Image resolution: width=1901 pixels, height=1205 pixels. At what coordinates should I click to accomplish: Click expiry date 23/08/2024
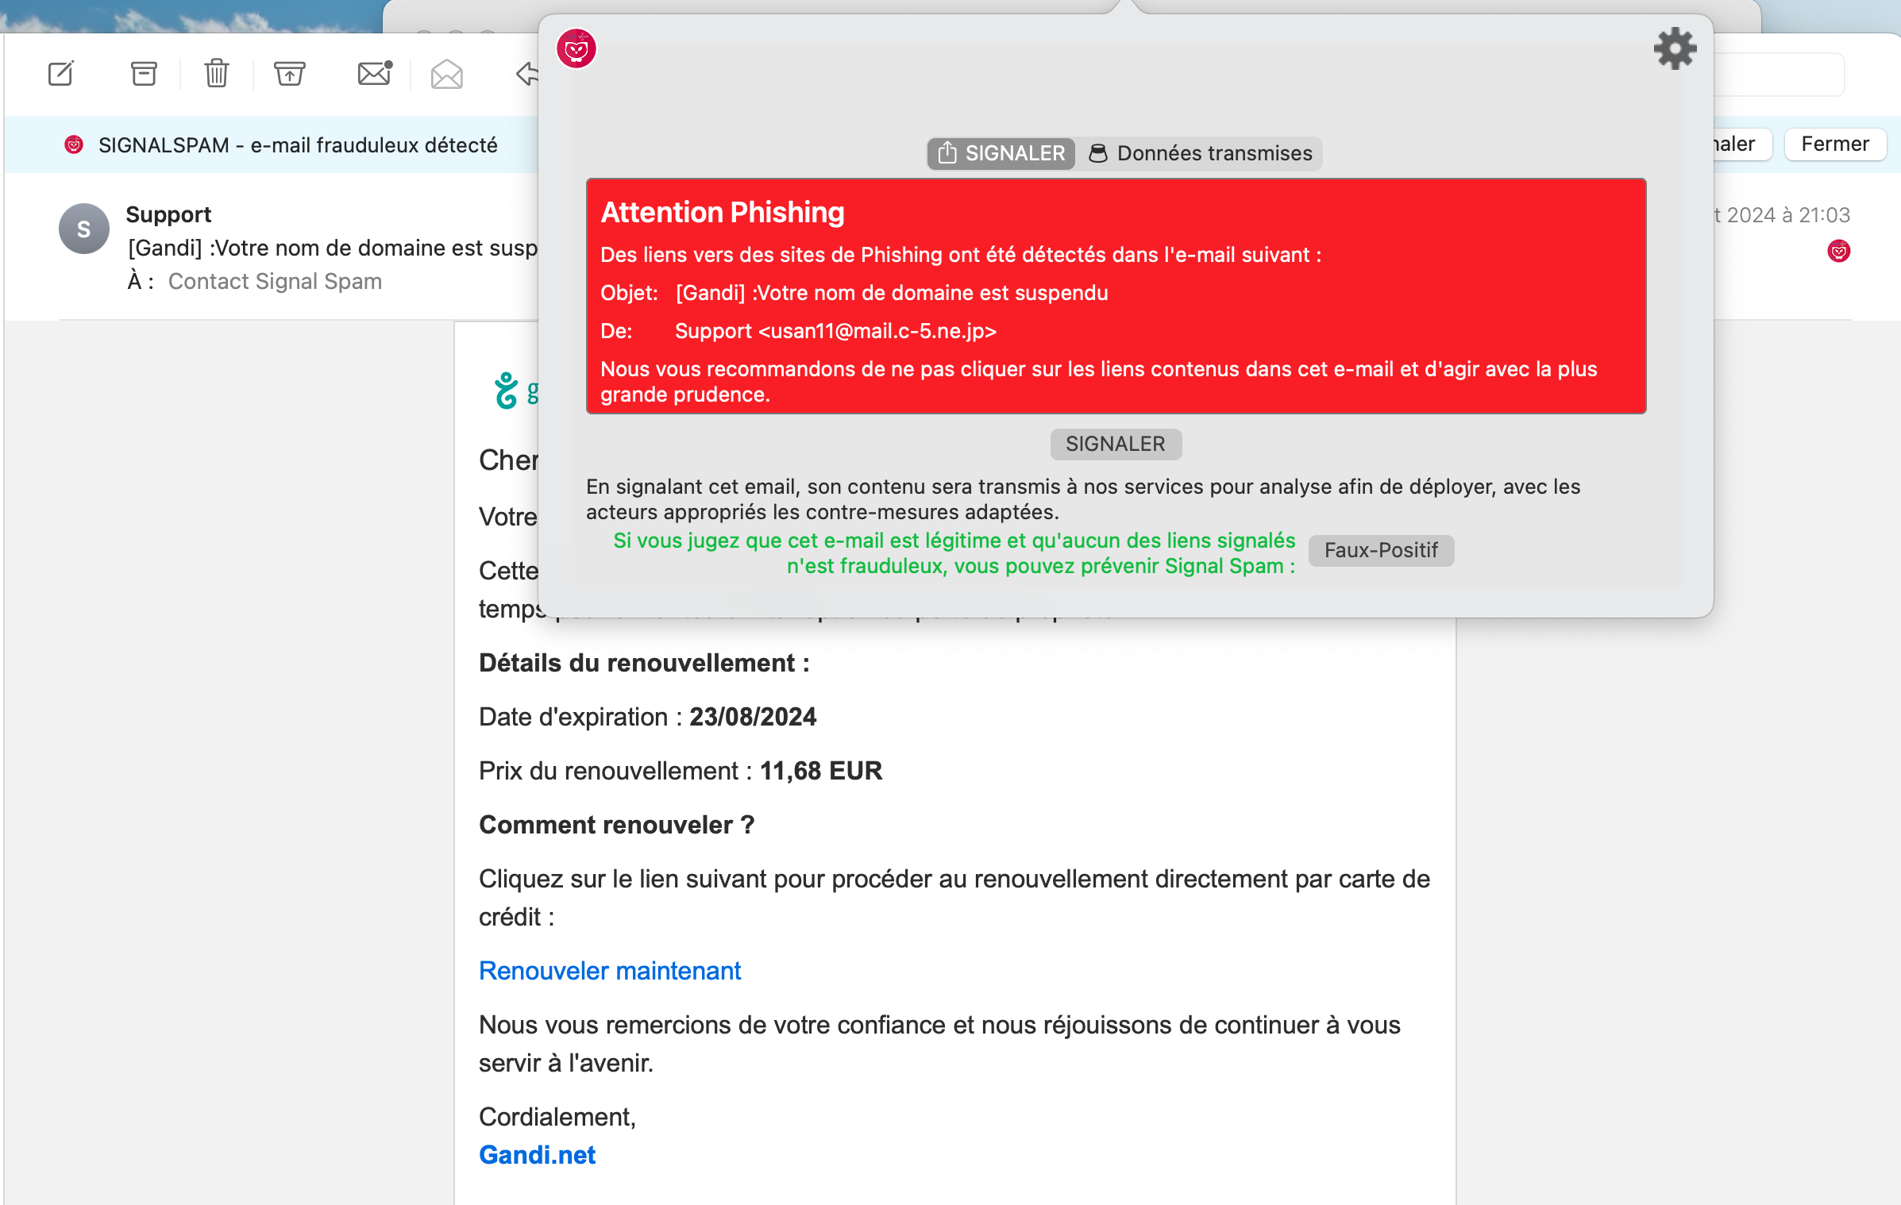point(753,717)
